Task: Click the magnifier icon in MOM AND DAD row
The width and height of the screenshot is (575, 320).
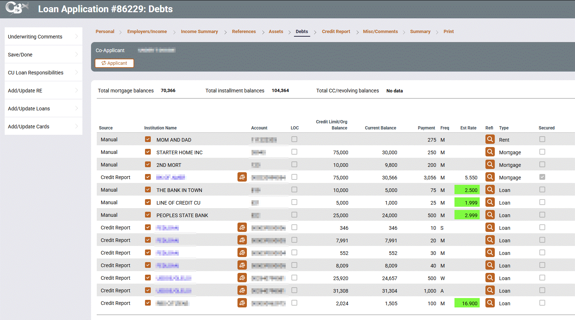Action: 490,139
